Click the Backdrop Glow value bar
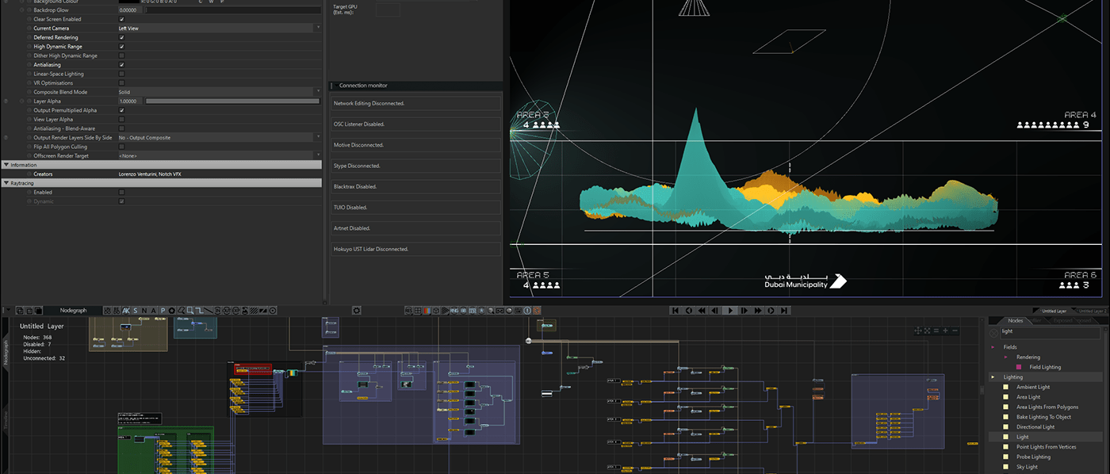The width and height of the screenshot is (1110, 474). pyautogui.click(x=233, y=10)
